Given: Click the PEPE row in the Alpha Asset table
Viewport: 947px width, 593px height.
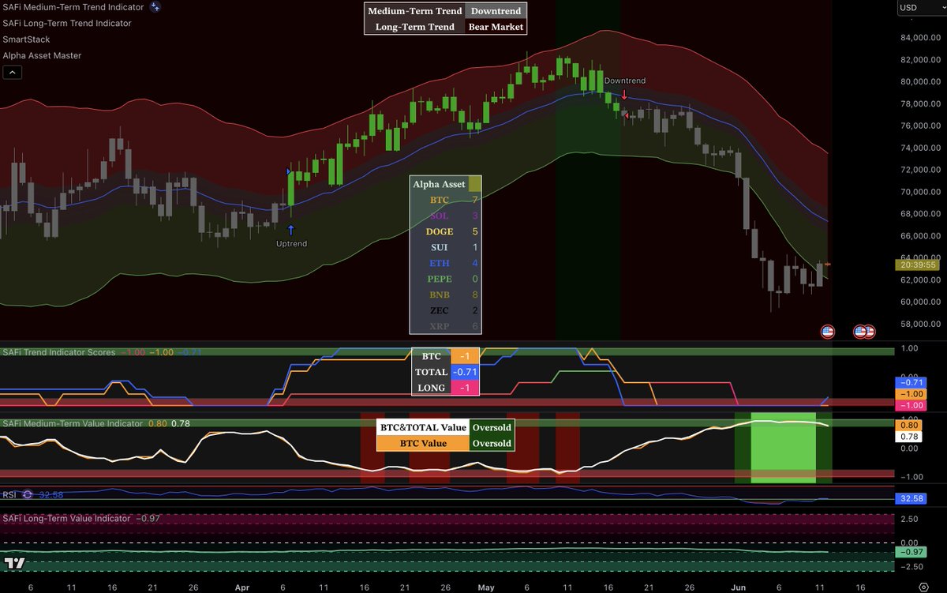Looking at the screenshot, I should pyautogui.click(x=445, y=279).
